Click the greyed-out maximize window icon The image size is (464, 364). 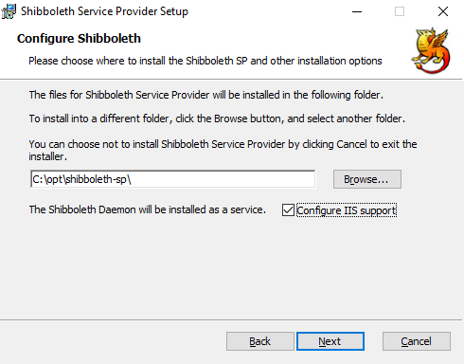(400, 11)
